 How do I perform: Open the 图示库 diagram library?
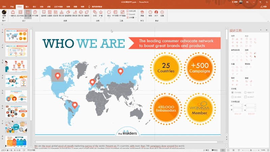(x=61, y=13)
